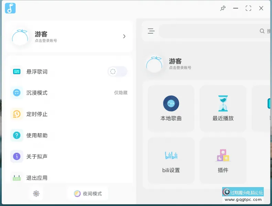
Task: Maximize the window to full screen
Action: (x=248, y=8)
